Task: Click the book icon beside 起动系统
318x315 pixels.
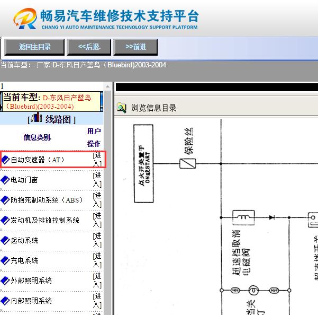Action: tap(5, 240)
